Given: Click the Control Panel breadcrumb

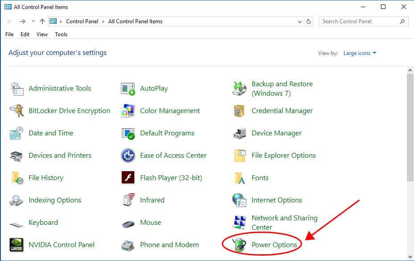Looking at the screenshot, I should tap(82, 22).
